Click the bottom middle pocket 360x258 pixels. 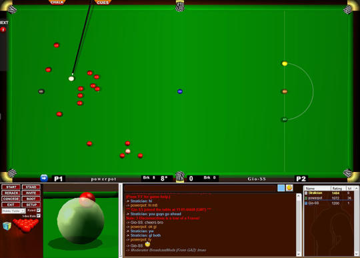click(180, 176)
